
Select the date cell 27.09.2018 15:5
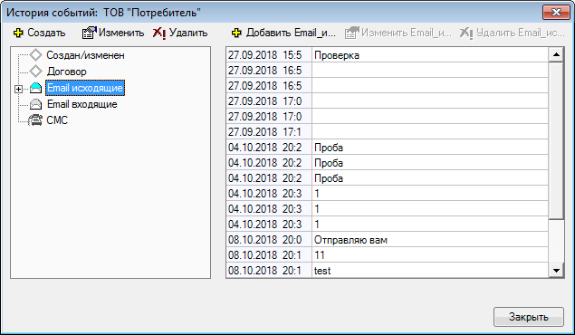click(269, 55)
